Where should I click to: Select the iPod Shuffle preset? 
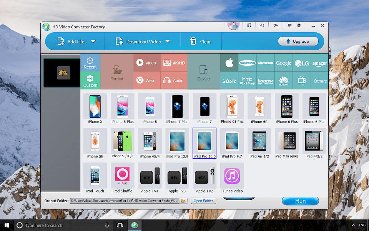(122, 178)
